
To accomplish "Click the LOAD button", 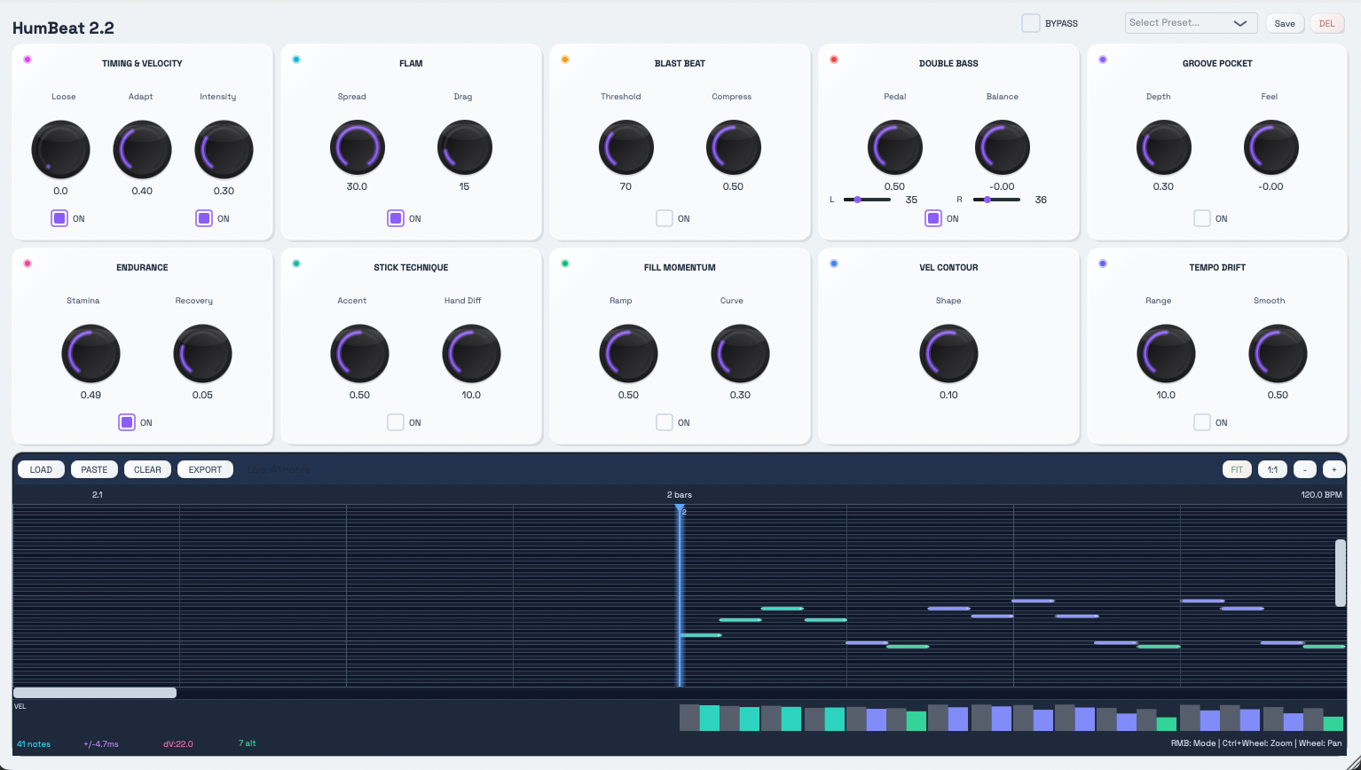I will (41, 469).
